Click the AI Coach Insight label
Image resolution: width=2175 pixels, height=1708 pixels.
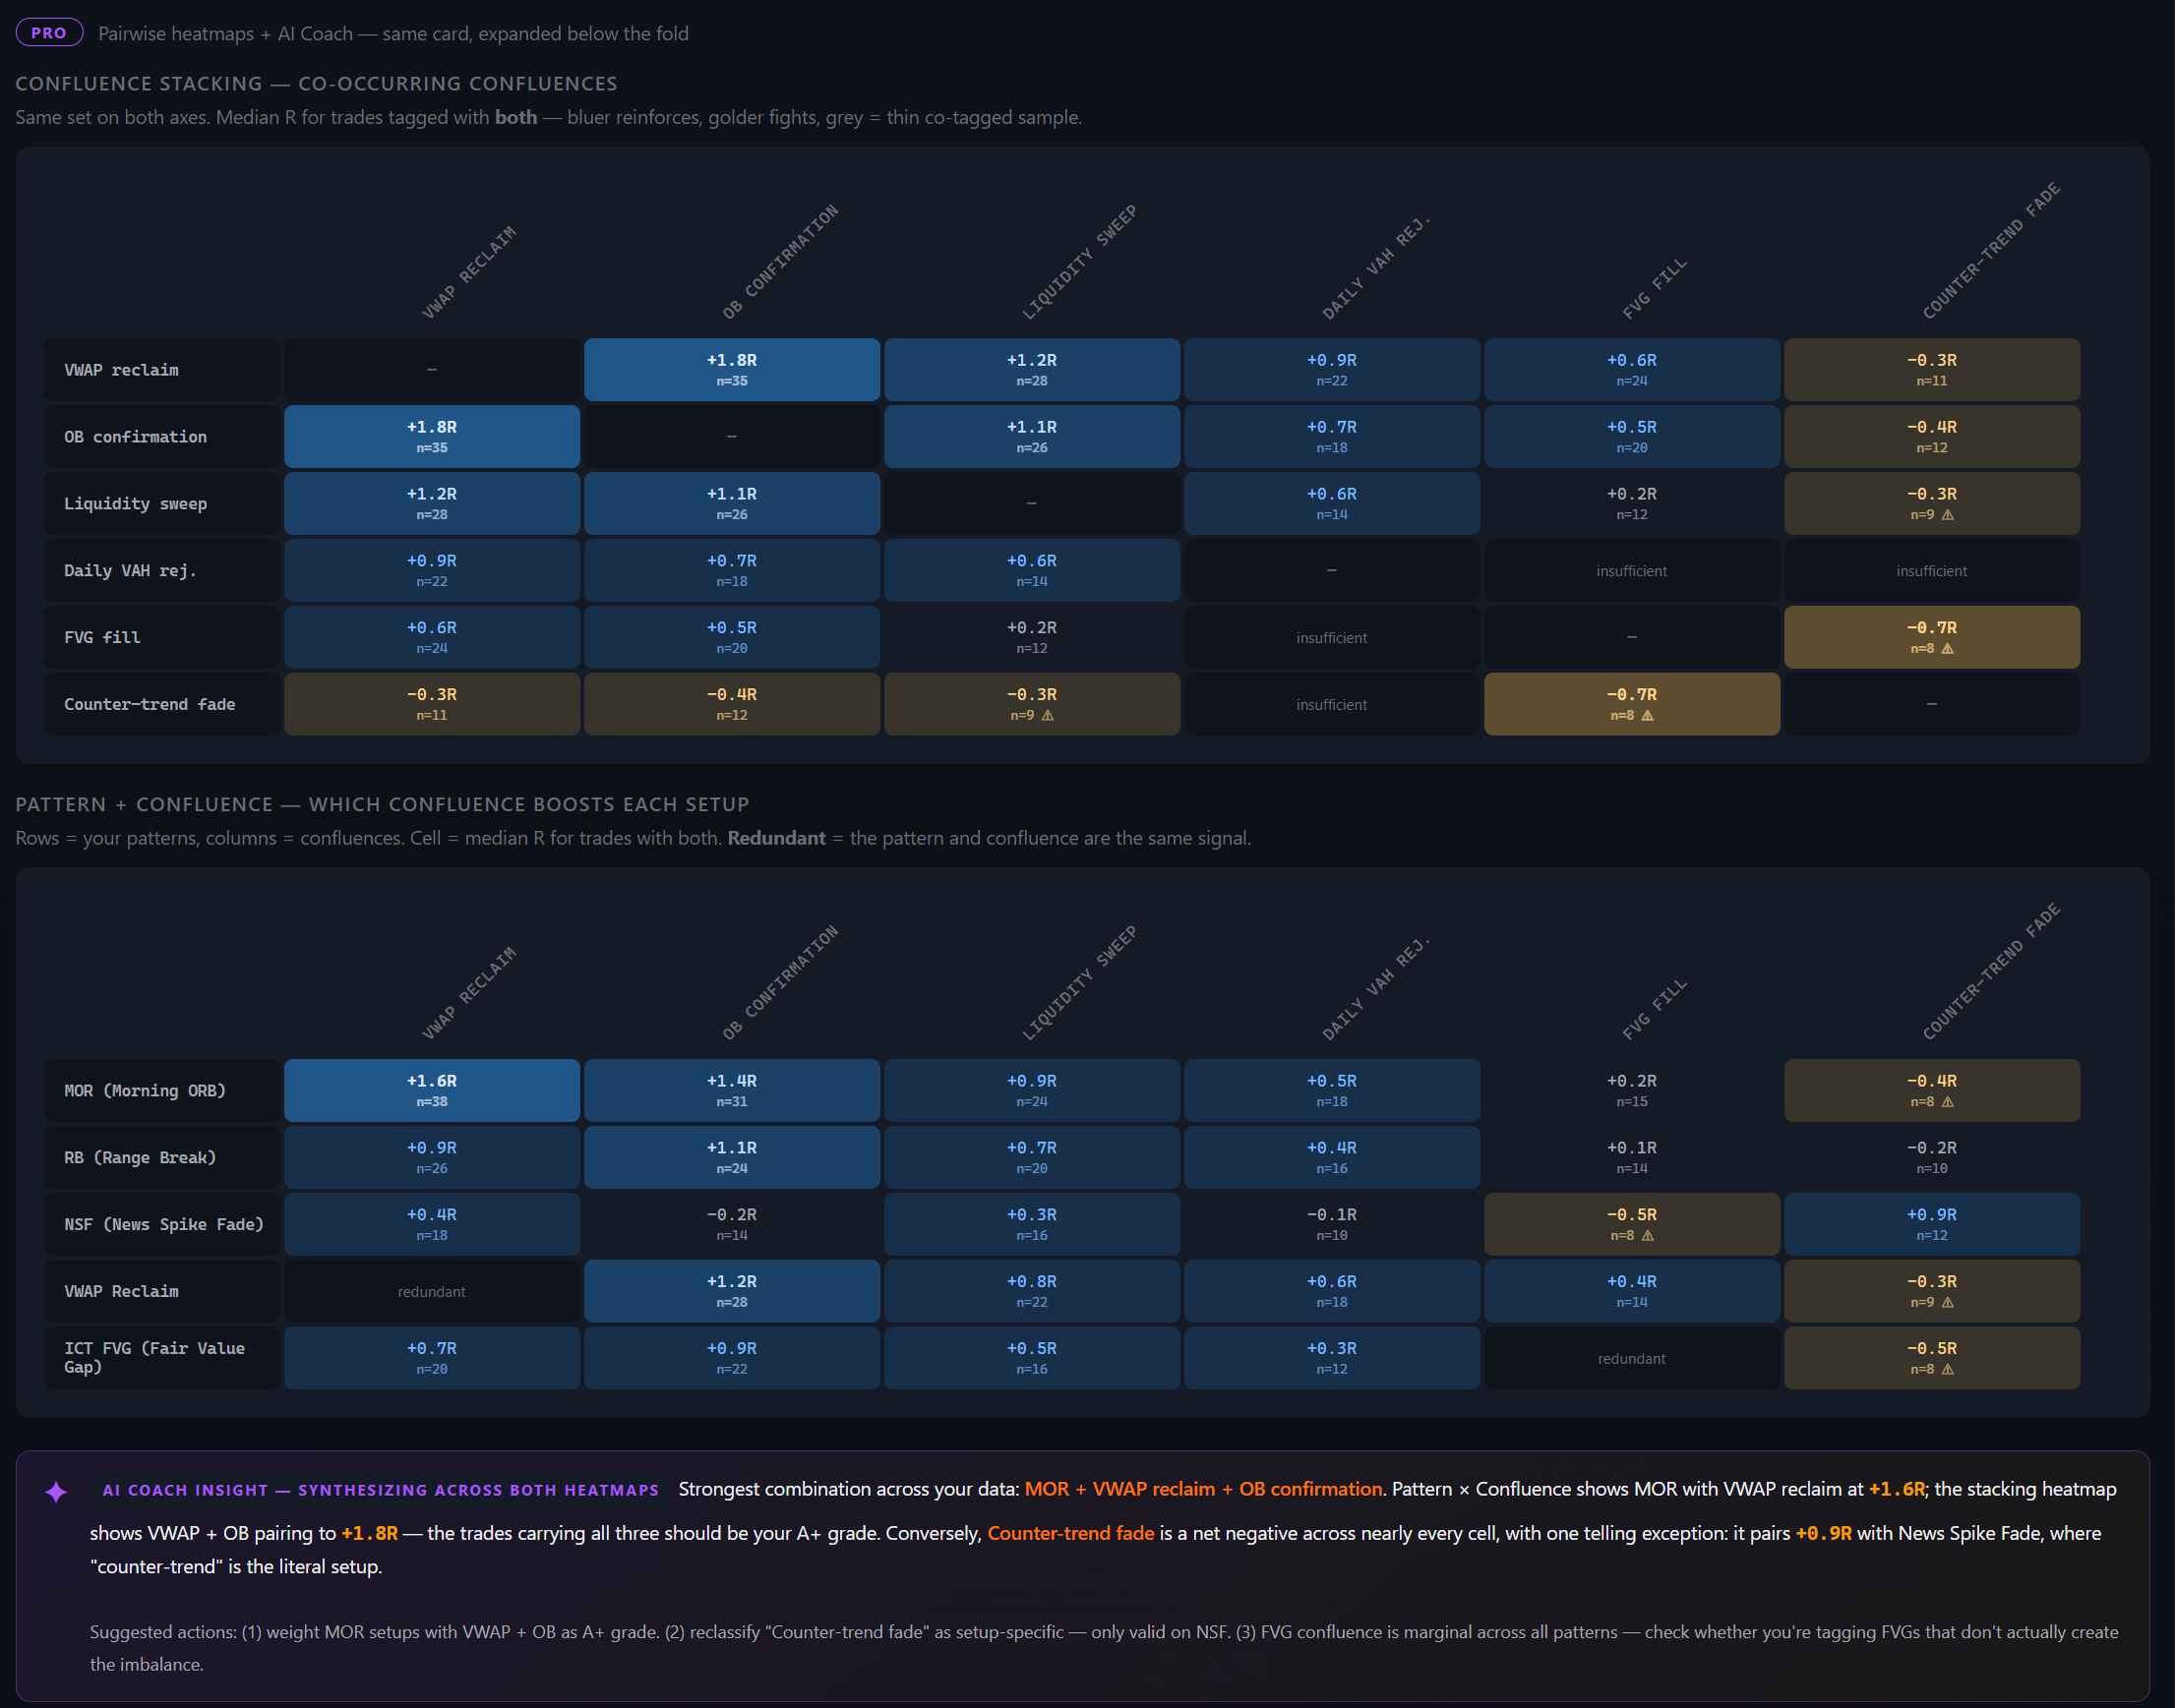[380, 1491]
